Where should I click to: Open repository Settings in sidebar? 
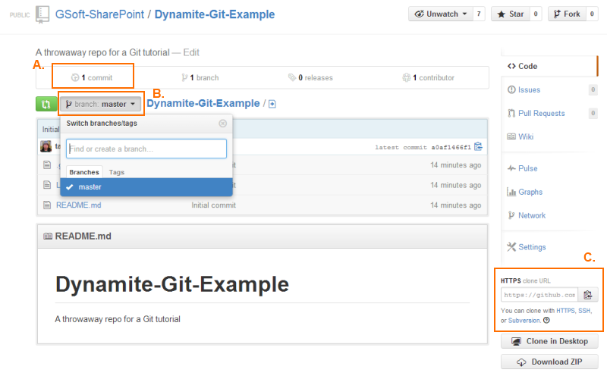(x=532, y=247)
